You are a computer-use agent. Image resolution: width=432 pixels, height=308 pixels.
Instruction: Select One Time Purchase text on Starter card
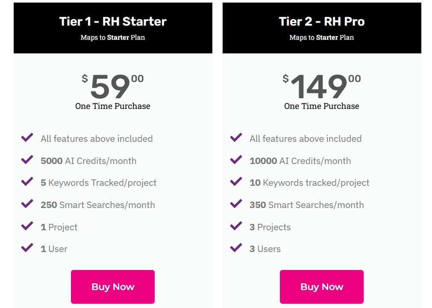pyautogui.click(x=112, y=106)
